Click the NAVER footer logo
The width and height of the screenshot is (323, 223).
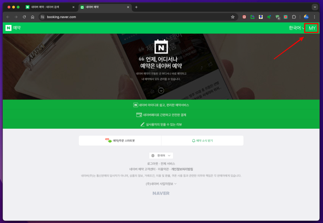[x=161, y=193]
